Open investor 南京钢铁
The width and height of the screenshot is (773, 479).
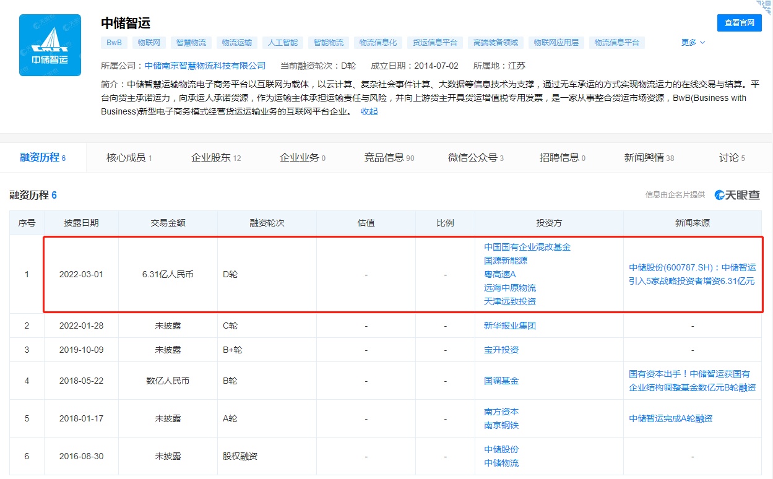coord(501,425)
